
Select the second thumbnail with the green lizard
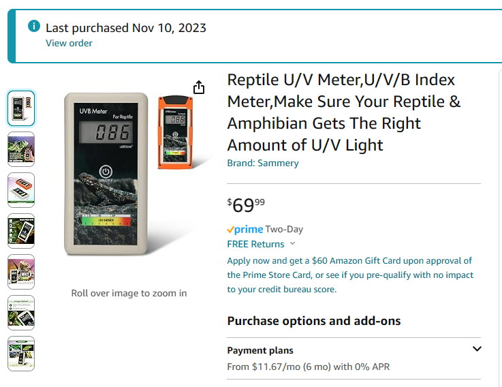point(21,149)
